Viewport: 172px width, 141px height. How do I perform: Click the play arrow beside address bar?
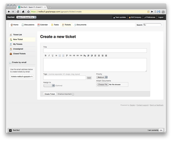pyautogui.click(x=152, y=12)
